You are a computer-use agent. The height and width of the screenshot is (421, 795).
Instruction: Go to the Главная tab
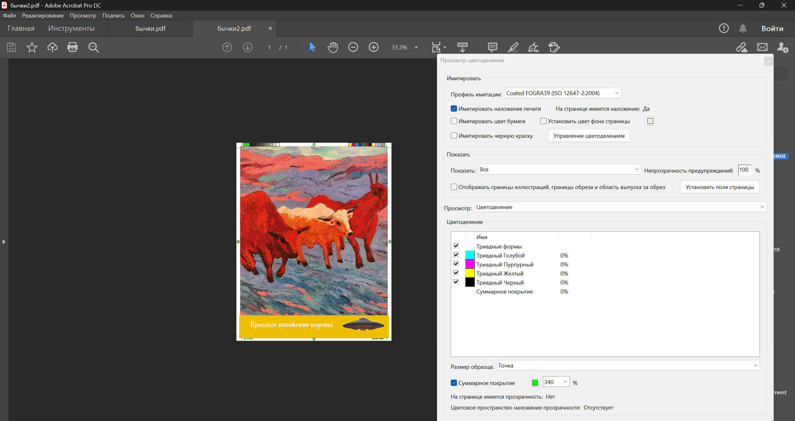coord(21,28)
